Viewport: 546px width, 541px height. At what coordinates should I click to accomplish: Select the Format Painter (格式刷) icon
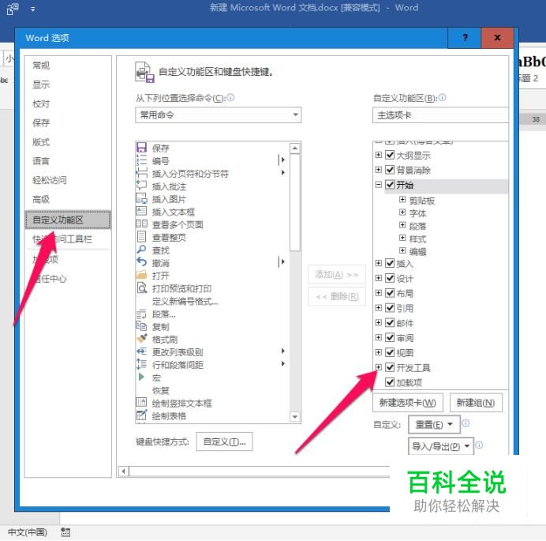point(141,339)
